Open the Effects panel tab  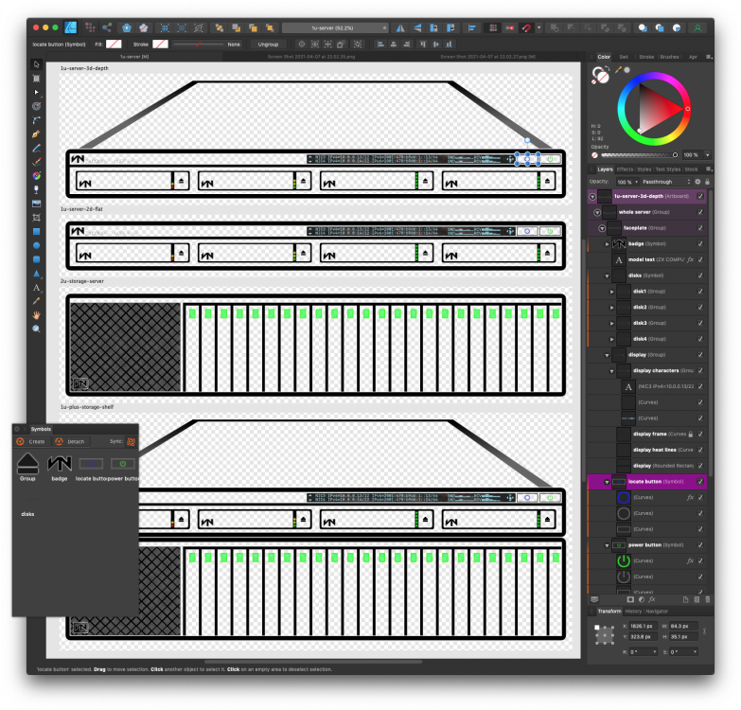[625, 169]
